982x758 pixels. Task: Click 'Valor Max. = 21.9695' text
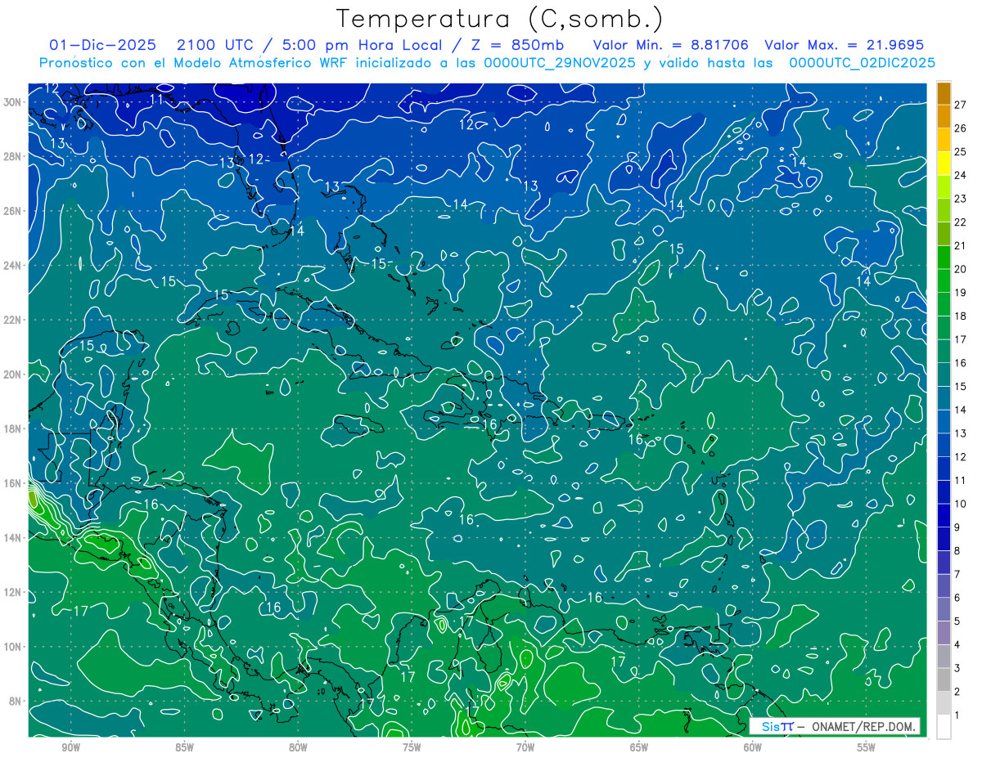(845, 44)
